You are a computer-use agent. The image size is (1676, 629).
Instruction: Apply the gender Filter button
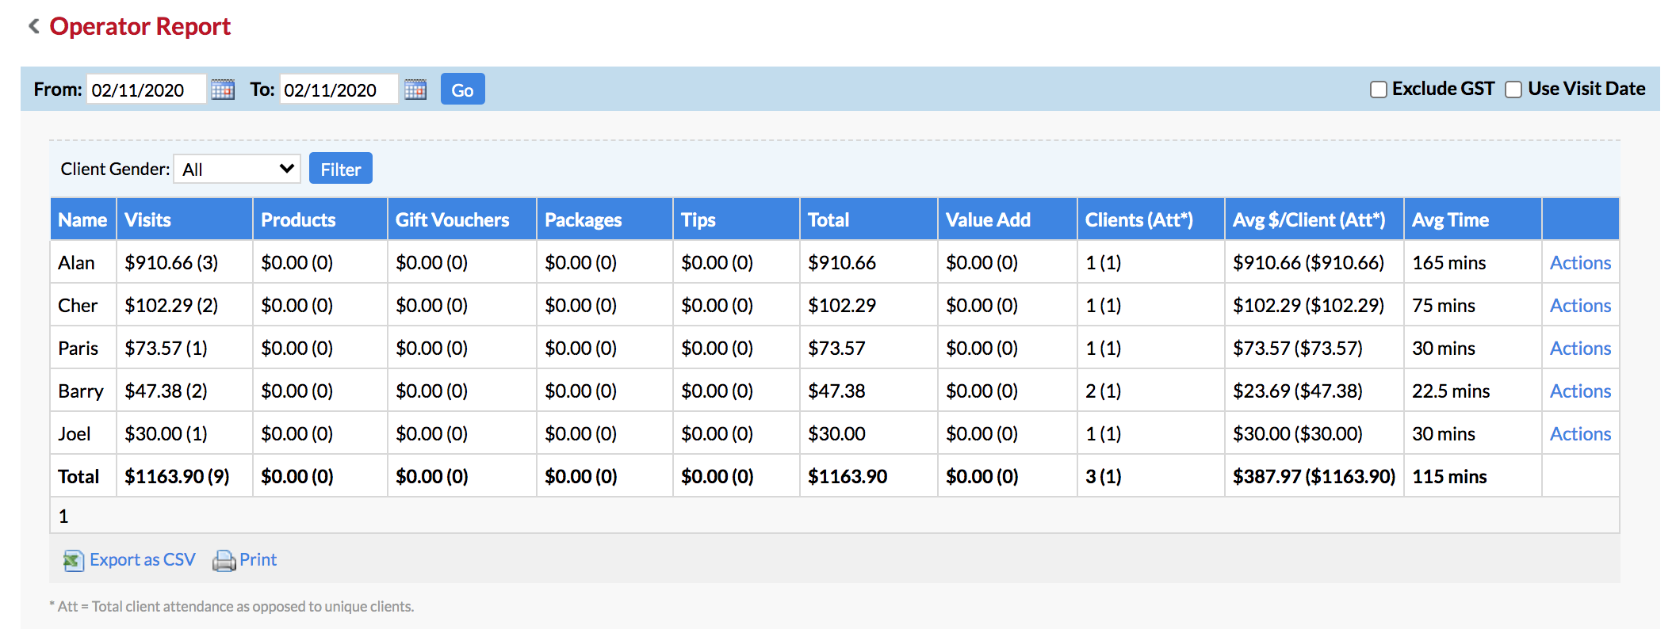point(340,169)
